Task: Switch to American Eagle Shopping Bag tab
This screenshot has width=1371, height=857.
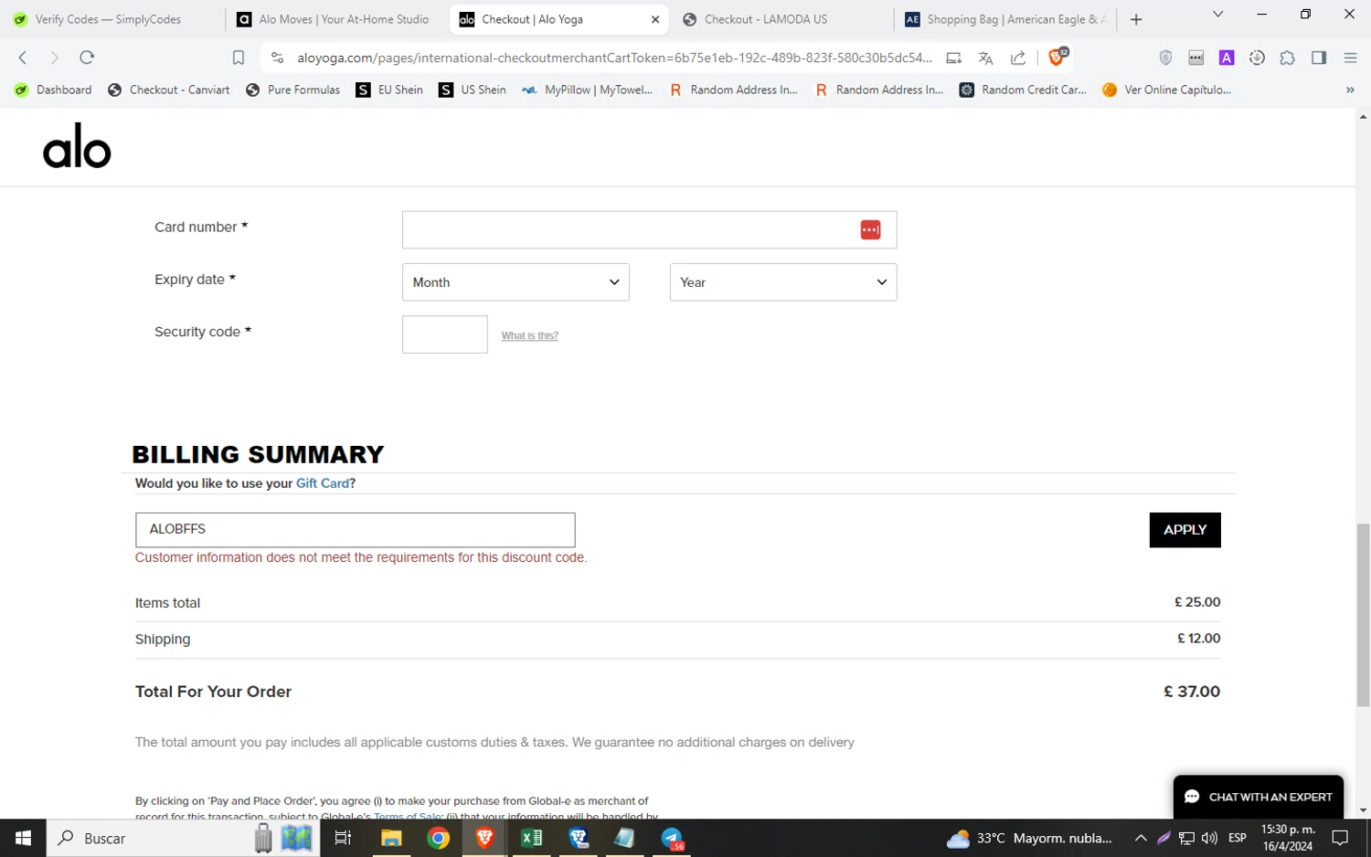Action: pos(1005,19)
